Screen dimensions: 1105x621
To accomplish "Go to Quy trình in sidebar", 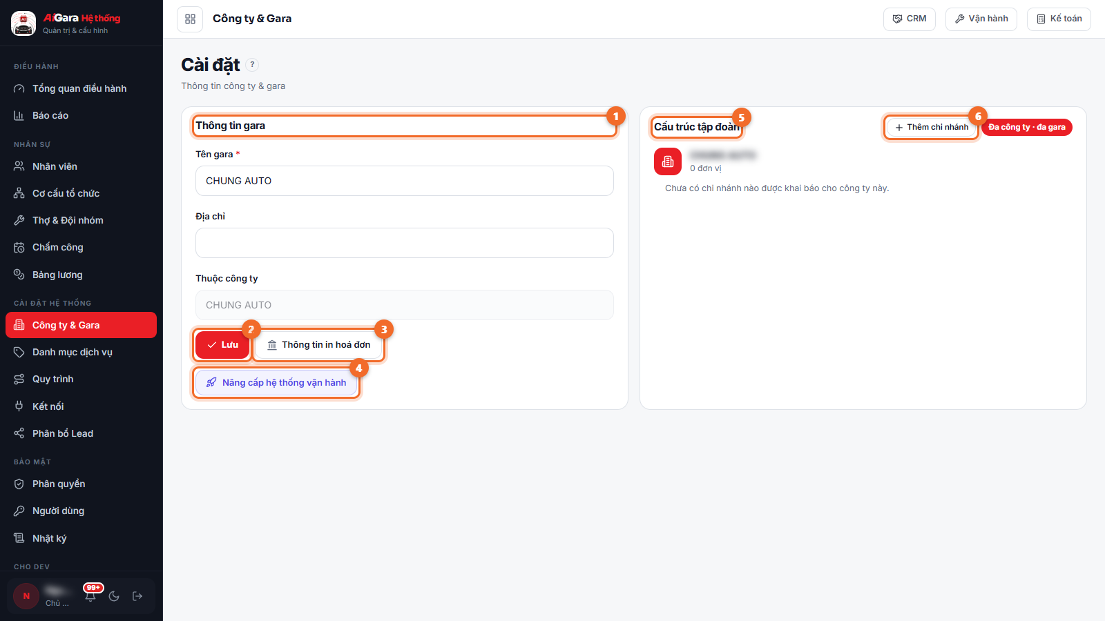I will [x=81, y=379].
